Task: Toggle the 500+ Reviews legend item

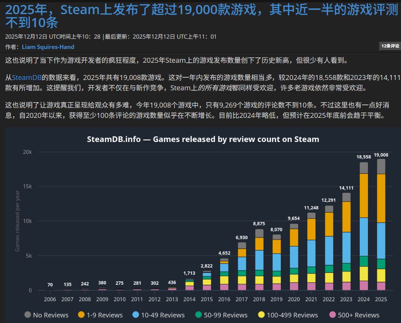Action: tap(354, 315)
